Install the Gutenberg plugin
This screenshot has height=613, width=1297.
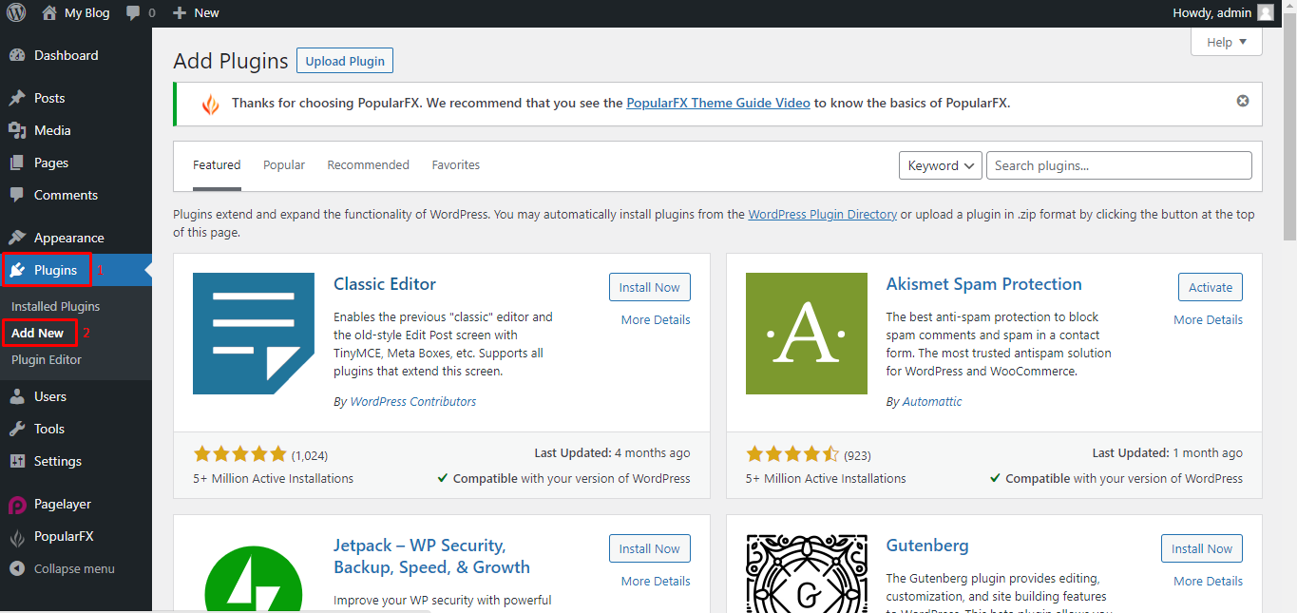pos(1202,548)
